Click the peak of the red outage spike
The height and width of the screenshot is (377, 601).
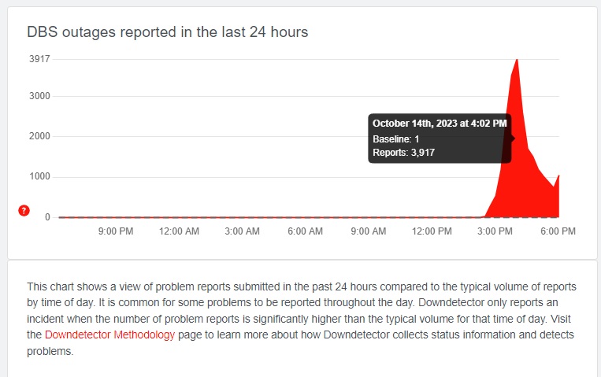pyautogui.click(x=517, y=61)
